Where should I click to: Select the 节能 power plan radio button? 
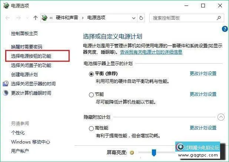tap(91, 95)
